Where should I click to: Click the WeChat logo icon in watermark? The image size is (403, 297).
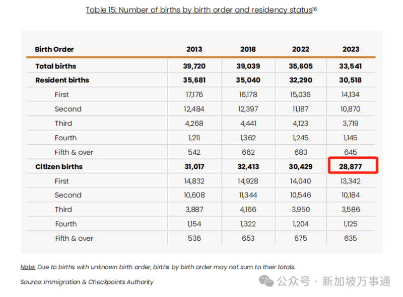[266, 281]
